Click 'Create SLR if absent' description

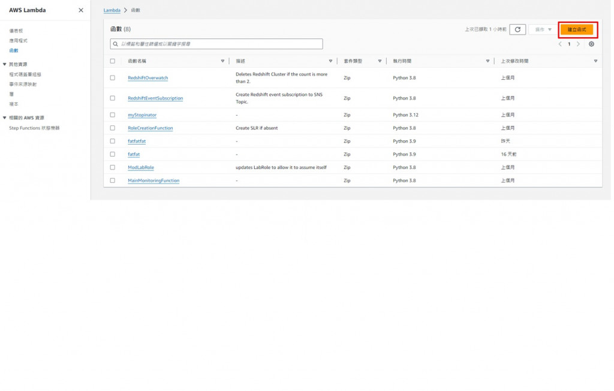257,128
